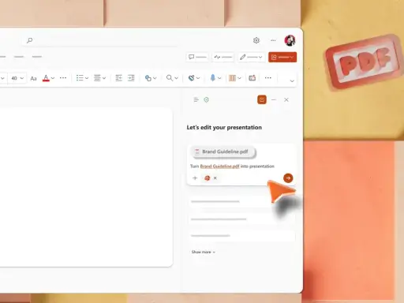The width and height of the screenshot is (404, 303).
Task: Expand the bullet list style dropdown arrow
Action: (x=87, y=78)
